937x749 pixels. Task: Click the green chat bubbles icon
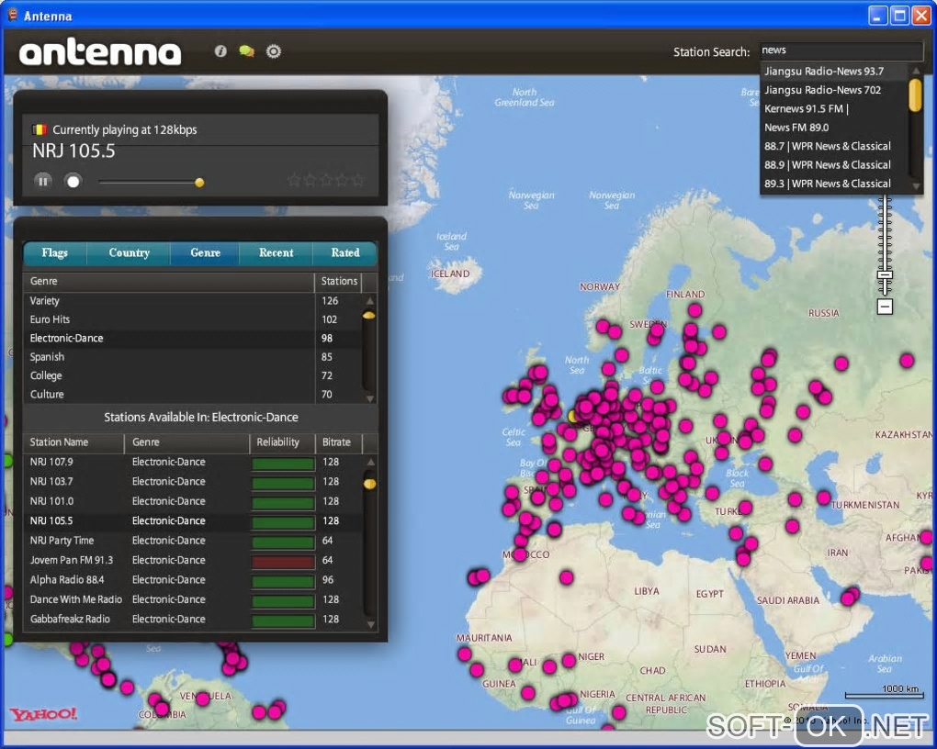click(246, 51)
